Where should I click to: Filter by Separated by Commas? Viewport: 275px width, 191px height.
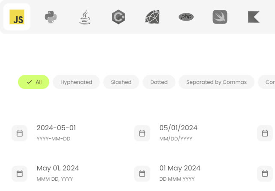[x=216, y=82]
